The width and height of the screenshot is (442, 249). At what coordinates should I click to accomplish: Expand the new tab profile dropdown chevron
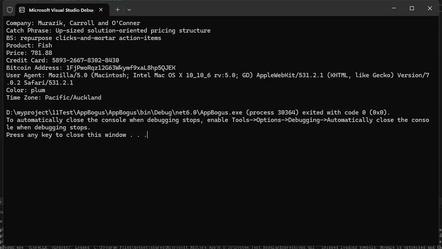coord(129,10)
